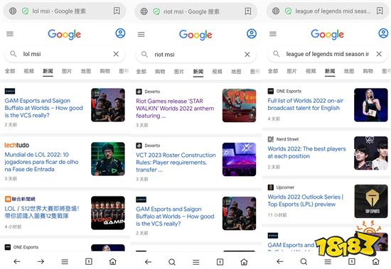Bookmark the riot msi page in address bar
The width and height of the screenshot is (391, 269).
click(248, 11)
